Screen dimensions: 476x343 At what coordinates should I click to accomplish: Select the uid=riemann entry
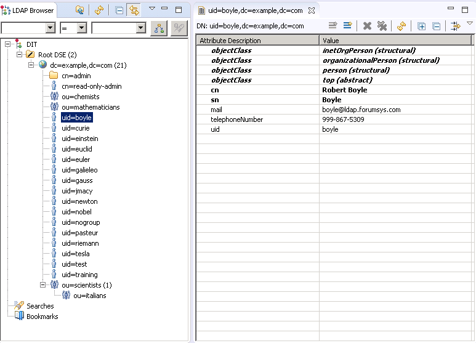click(80, 243)
